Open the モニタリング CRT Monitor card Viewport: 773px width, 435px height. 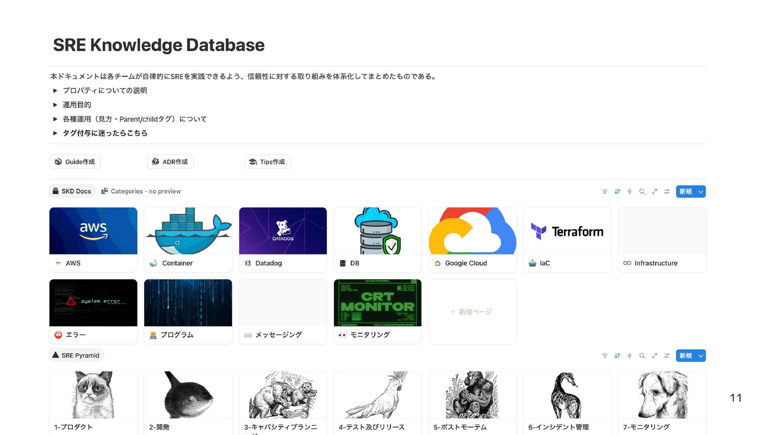[x=378, y=311]
